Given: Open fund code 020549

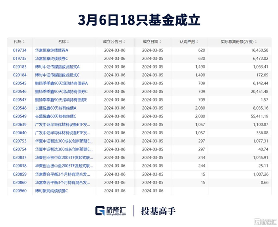Looking at the screenshot, I should [20, 116].
